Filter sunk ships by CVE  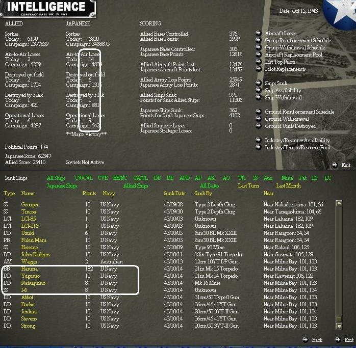point(103,178)
